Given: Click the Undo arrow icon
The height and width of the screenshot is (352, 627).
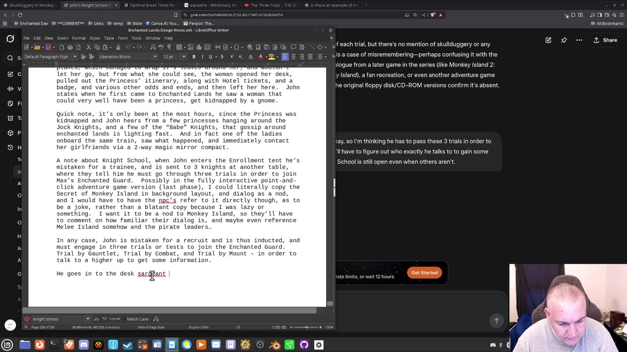Looking at the screenshot, I should [128, 47].
